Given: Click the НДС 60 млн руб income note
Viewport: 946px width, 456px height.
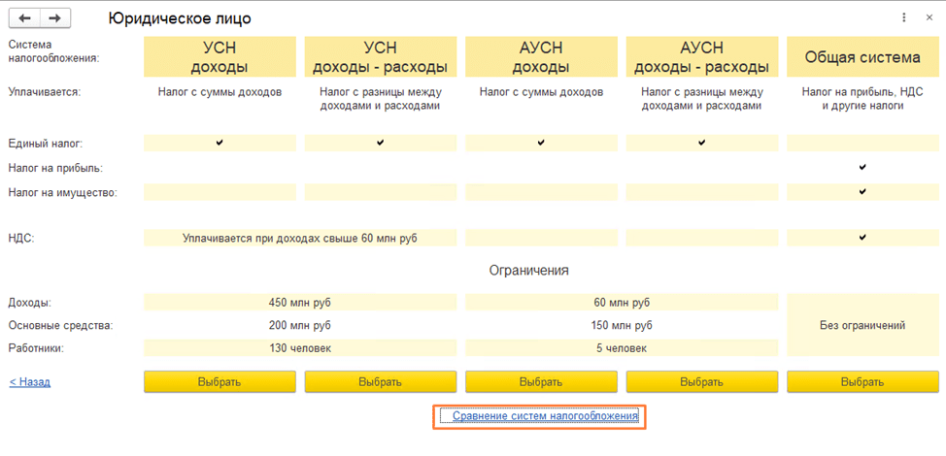Looking at the screenshot, I should 305,238.
